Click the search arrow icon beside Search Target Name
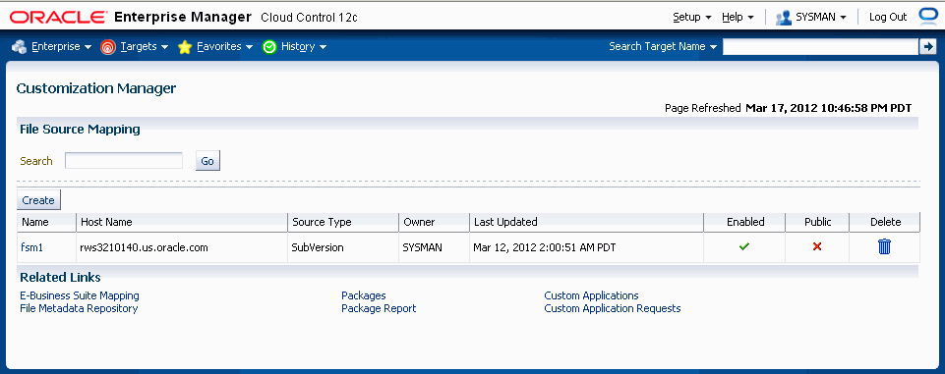 927,46
